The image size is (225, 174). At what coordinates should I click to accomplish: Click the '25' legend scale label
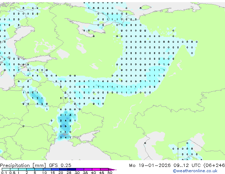[69, 173]
